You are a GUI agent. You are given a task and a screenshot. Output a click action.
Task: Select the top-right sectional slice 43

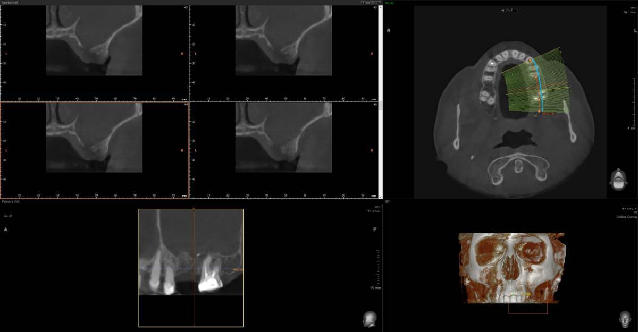[x=283, y=53]
